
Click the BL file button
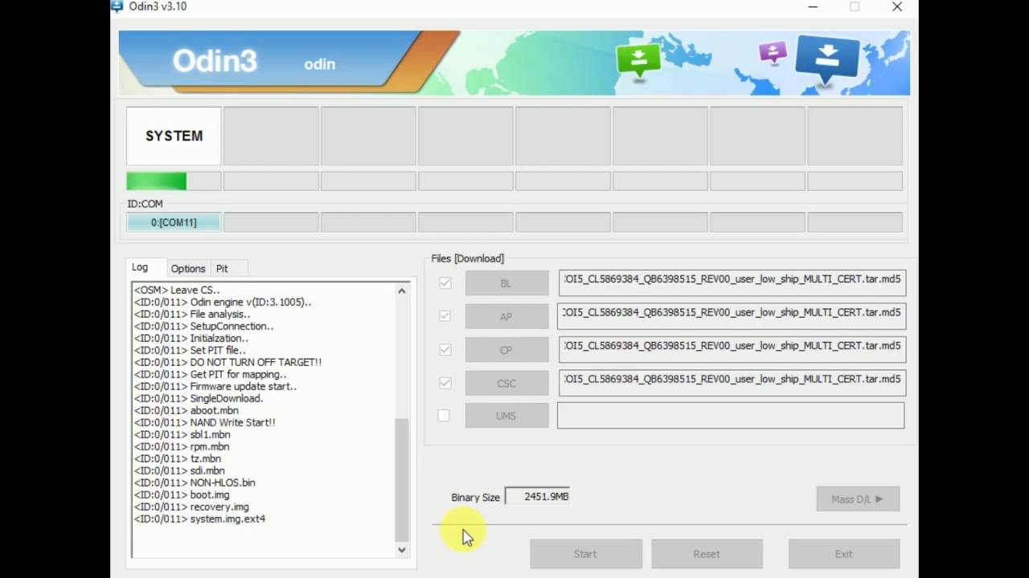pyautogui.click(x=506, y=283)
